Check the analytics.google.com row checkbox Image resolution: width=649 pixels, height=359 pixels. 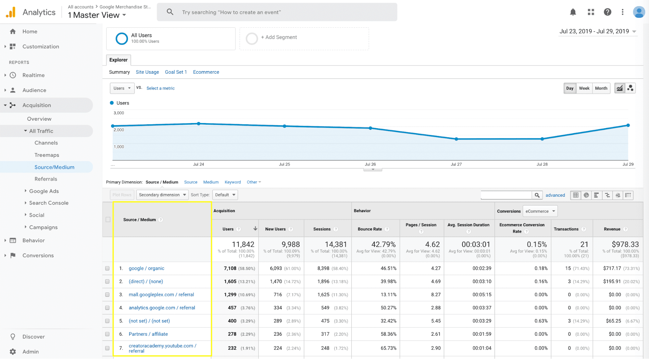click(107, 308)
